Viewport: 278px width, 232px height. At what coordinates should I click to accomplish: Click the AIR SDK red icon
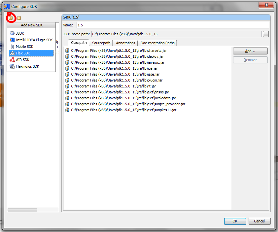(12, 60)
